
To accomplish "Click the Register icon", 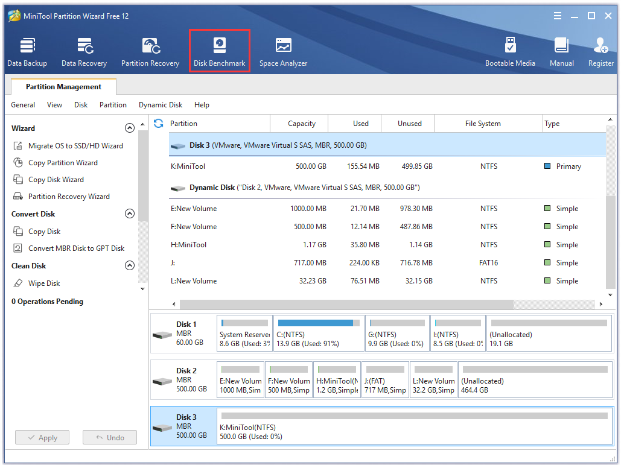I will pyautogui.click(x=600, y=50).
